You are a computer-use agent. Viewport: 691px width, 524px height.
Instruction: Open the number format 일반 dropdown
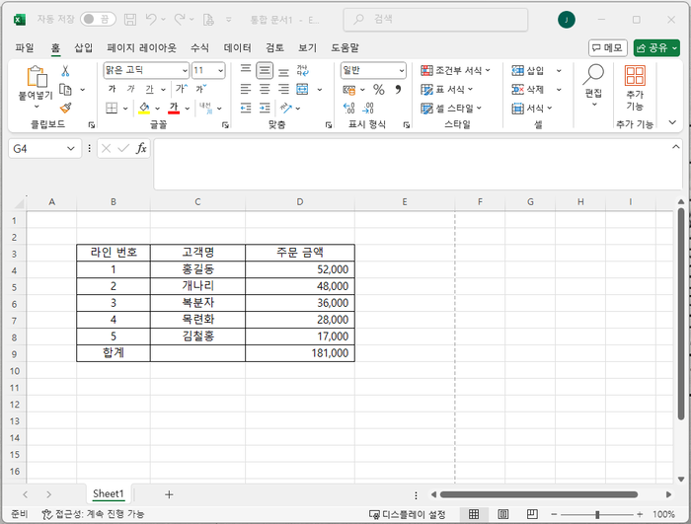[402, 70]
